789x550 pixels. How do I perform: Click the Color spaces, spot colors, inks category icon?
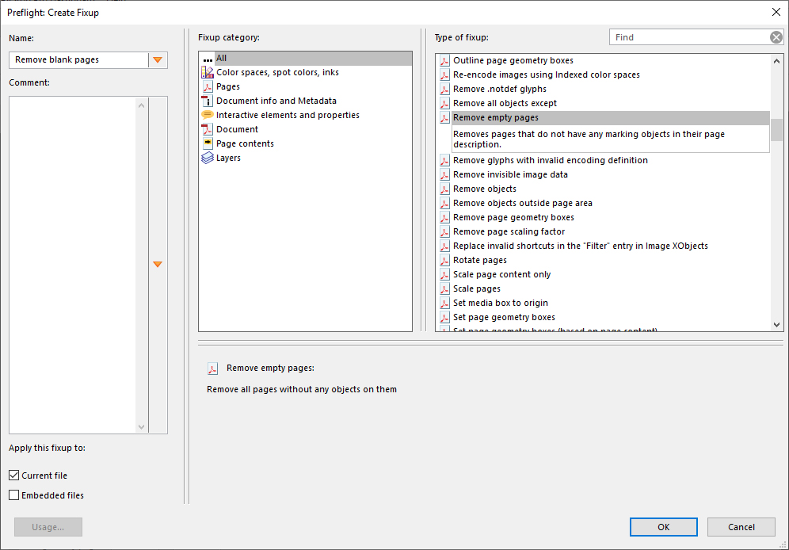[x=208, y=72]
